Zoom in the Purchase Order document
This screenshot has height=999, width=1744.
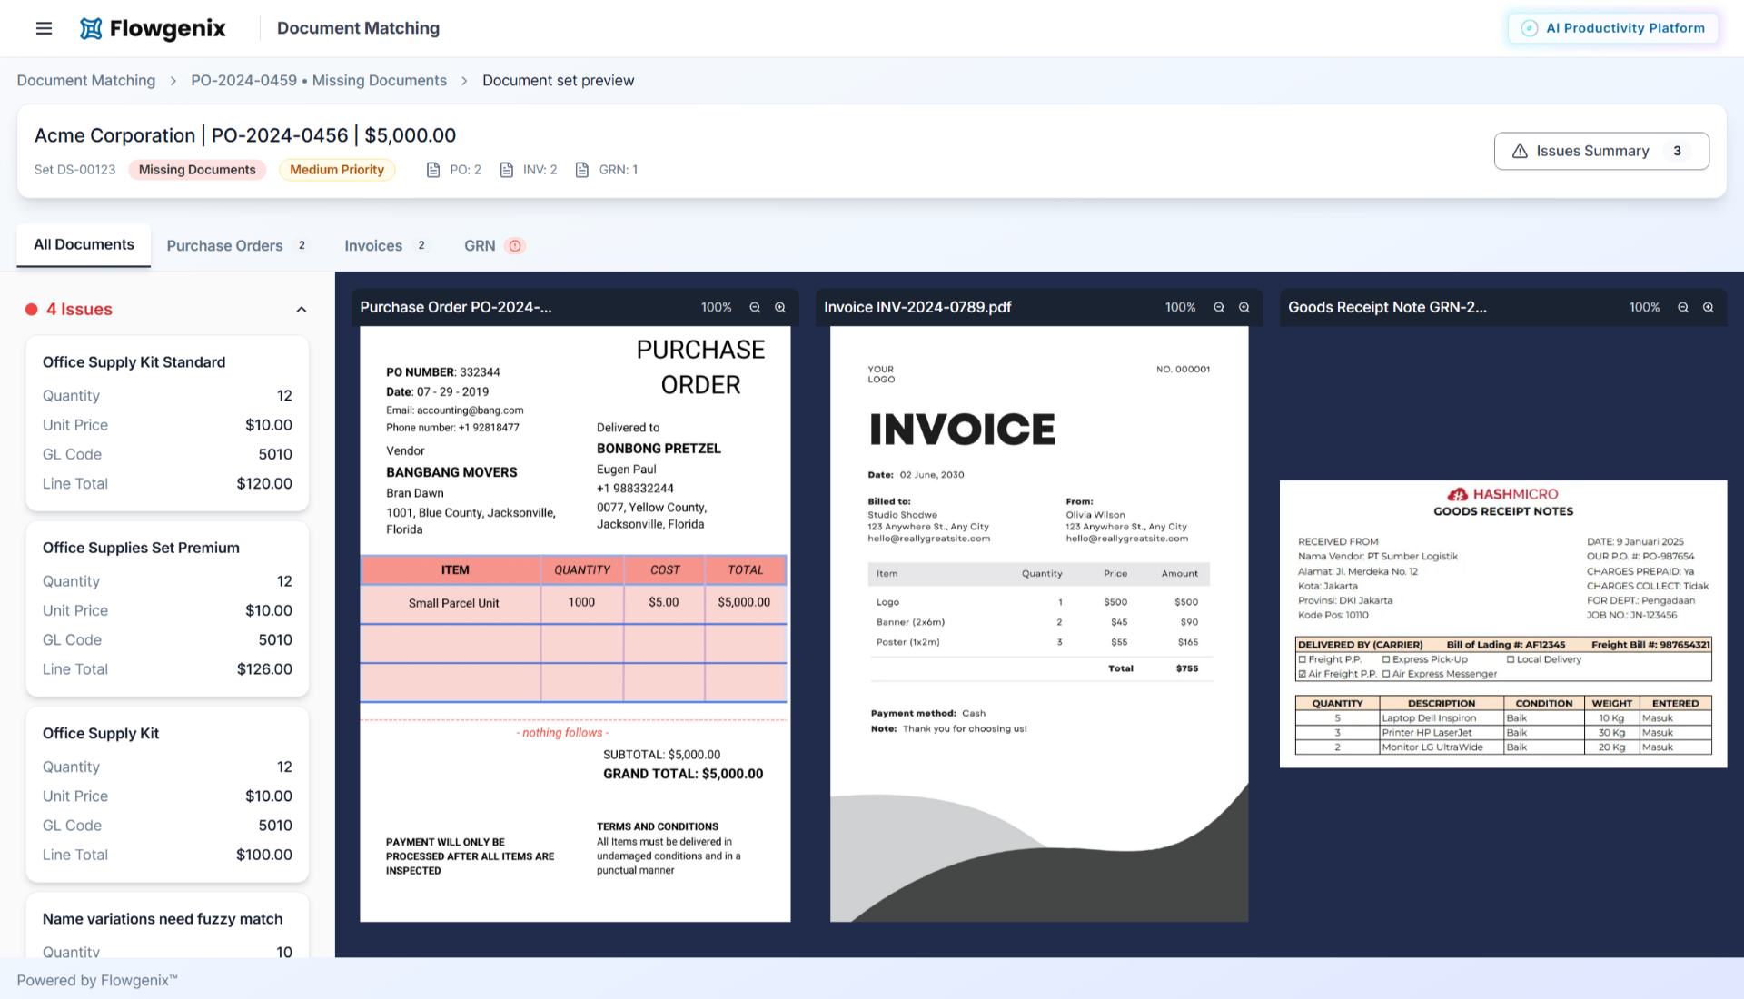pos(780,307)
